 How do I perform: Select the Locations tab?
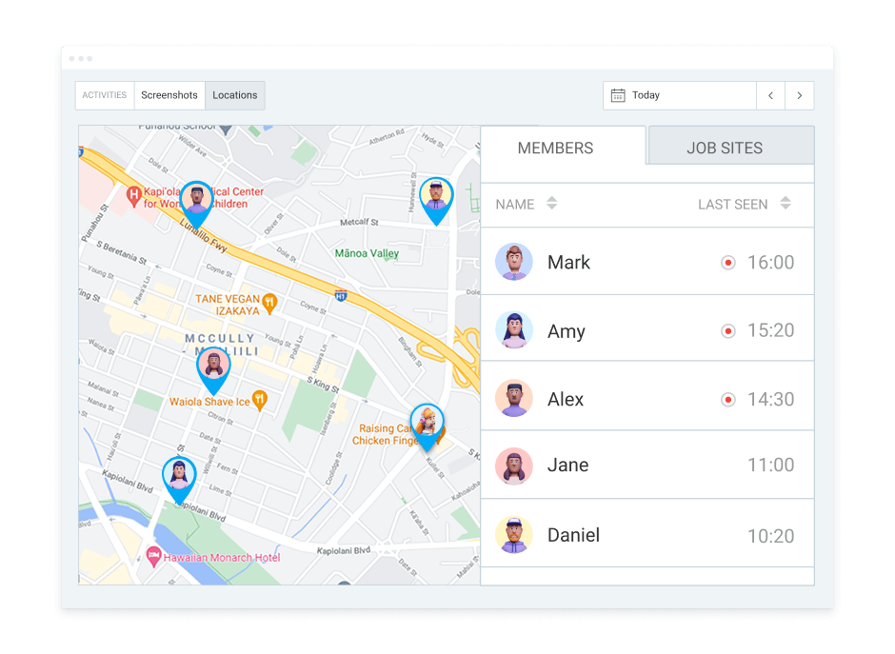pos(235,95)
